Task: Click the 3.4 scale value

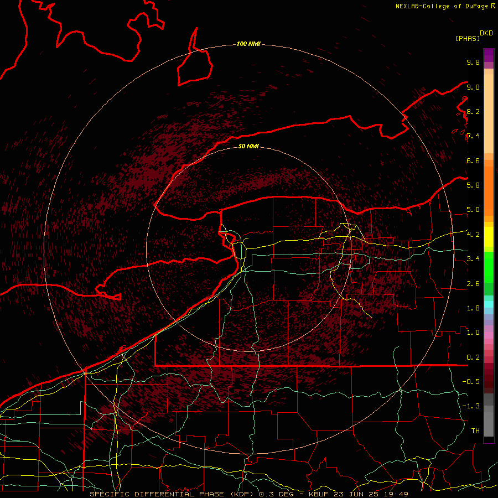Action: [x=473, y=259]
